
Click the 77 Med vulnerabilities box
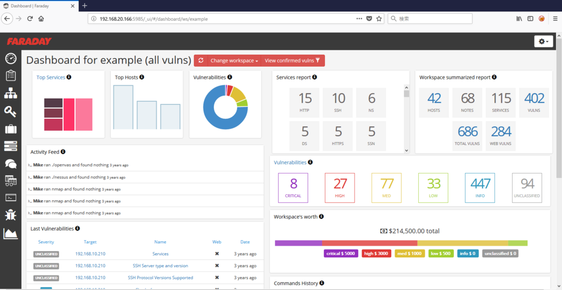[x=386, y=188]
